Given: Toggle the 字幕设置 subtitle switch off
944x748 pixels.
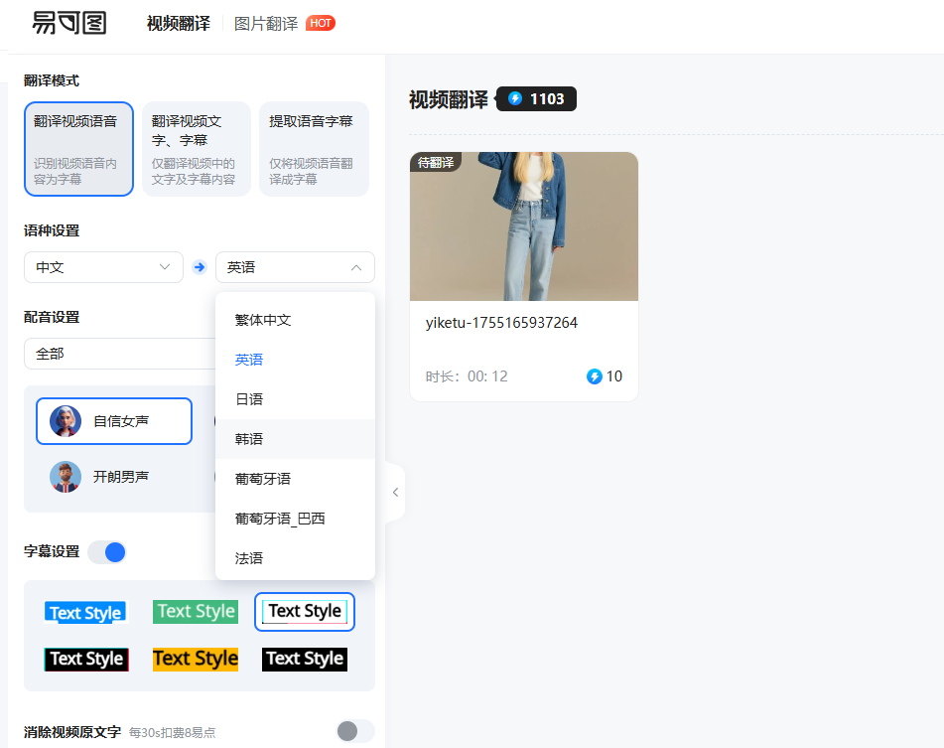Looking at the screenshot, I should click(x=107, y=551).
